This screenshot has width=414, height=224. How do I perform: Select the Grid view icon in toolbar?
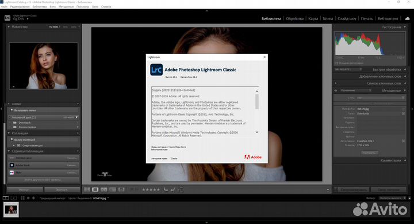coord(87,189)
